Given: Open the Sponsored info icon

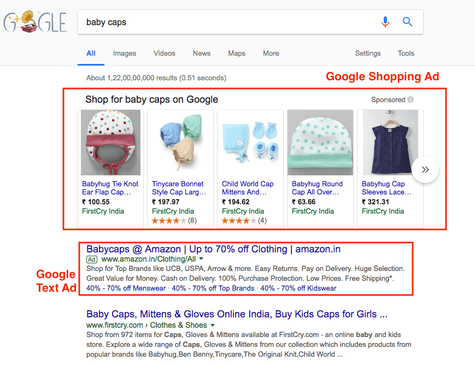Looking at the screenshot, I should click(x=411, y=99).
